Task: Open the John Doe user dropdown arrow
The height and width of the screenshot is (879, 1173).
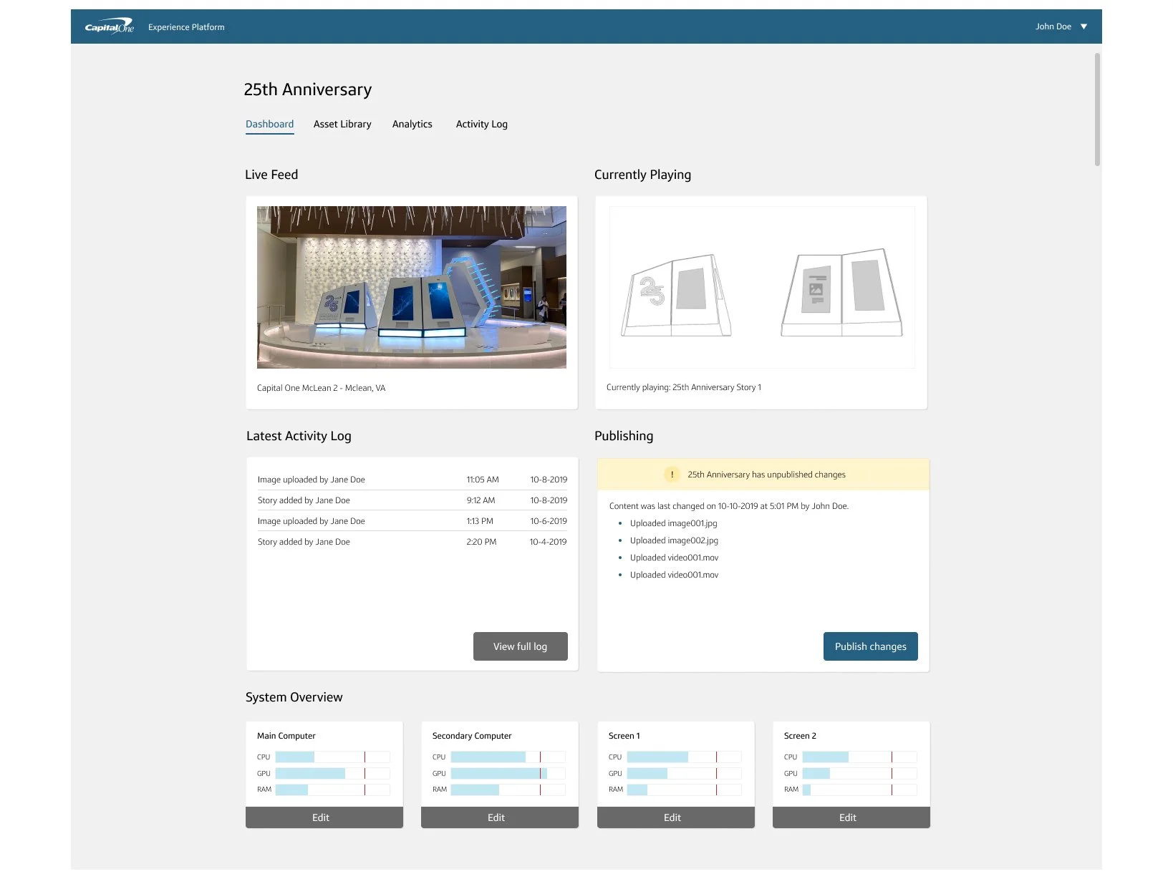Action: (x=1083, y=26)
